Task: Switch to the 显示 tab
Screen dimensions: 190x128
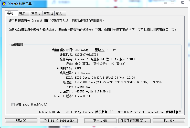Action: (x=24, y=14)
